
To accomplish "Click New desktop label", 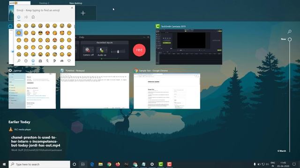I will click(x=76, y=3).
